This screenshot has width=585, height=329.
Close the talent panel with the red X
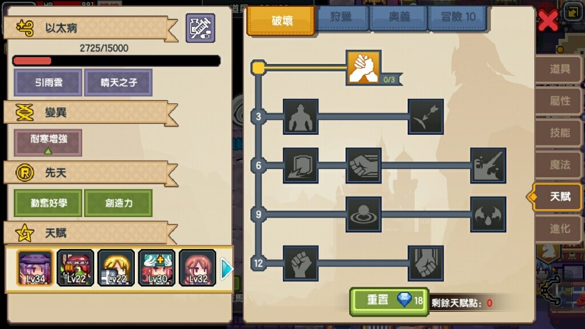(x=548, y=20)
